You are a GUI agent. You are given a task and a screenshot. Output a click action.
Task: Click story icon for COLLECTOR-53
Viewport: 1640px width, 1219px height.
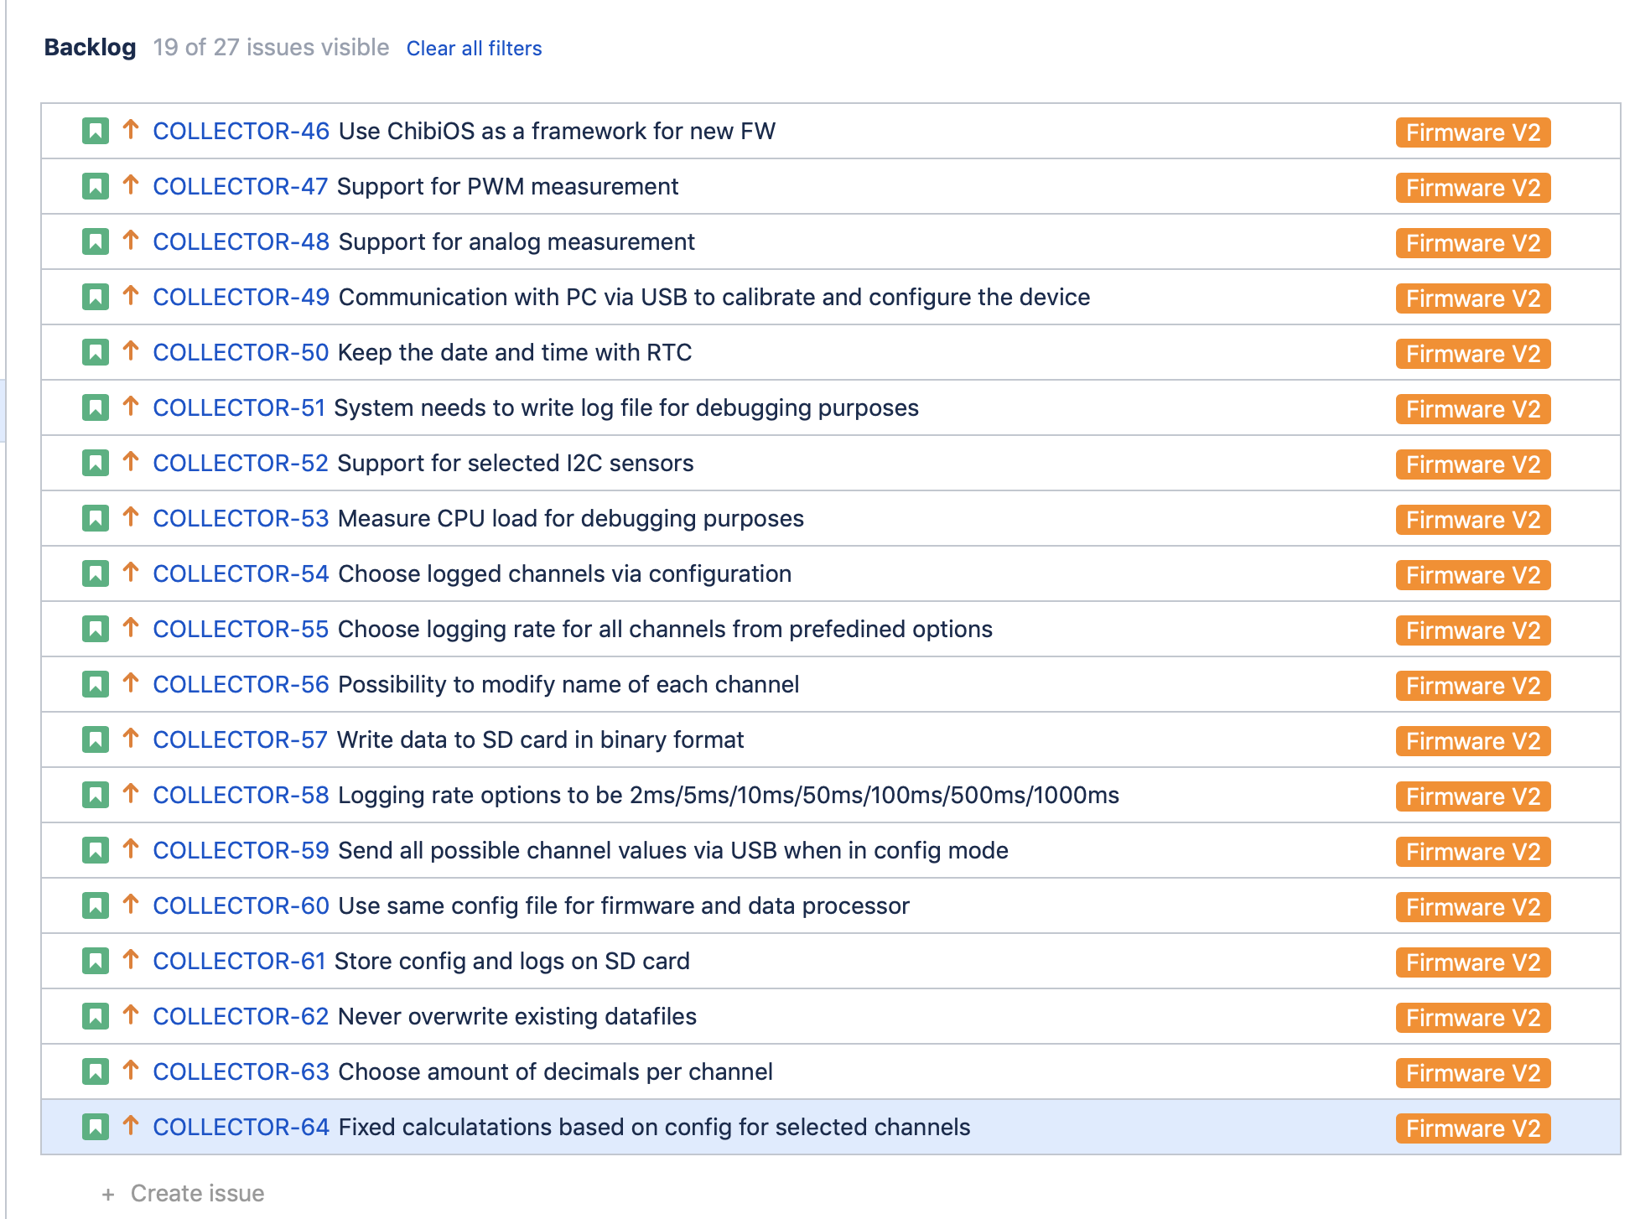pos(96,519)
